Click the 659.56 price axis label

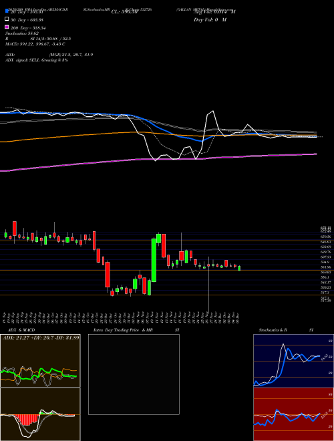coord(325,237)
